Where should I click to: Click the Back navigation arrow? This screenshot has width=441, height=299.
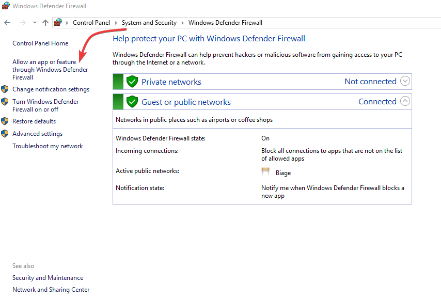(7, 23)
